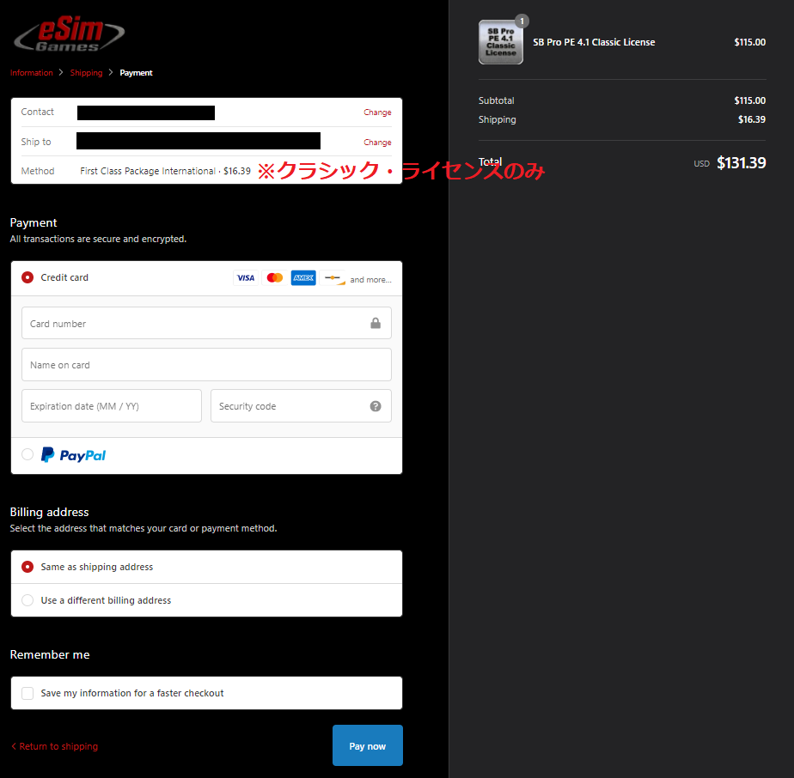The width and height of the screenshot is (794, 778).
Task: Click the Shipping cost $16.39 in summary
Action: click(752, 120)
